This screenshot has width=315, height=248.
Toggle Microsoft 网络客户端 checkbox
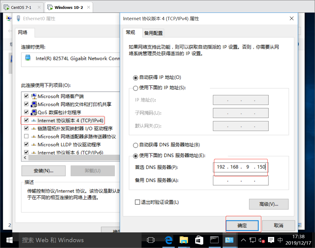coord(26,96)
